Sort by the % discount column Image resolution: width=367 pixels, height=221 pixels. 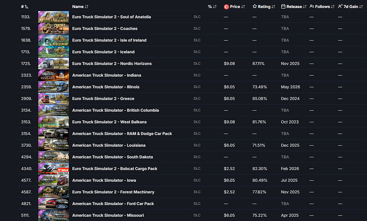(212, 7)
